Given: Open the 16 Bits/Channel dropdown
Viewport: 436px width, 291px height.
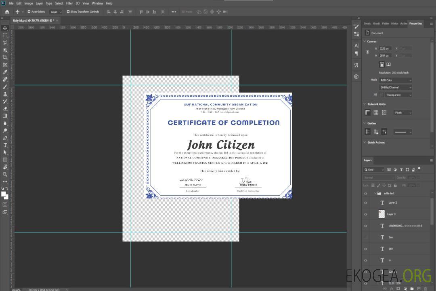Looking at the screenshot, I should 395,87.
